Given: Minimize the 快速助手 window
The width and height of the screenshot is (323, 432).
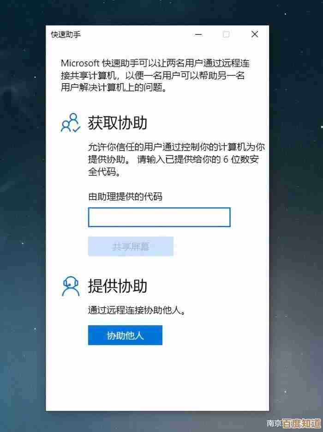Looking at the screenshot, I should tap(198, 35).
